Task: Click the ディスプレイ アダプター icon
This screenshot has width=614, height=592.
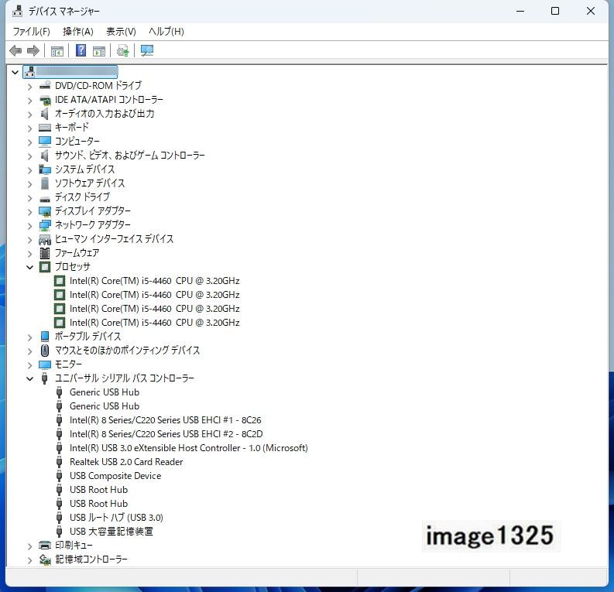Action: (x=45, y=211)
